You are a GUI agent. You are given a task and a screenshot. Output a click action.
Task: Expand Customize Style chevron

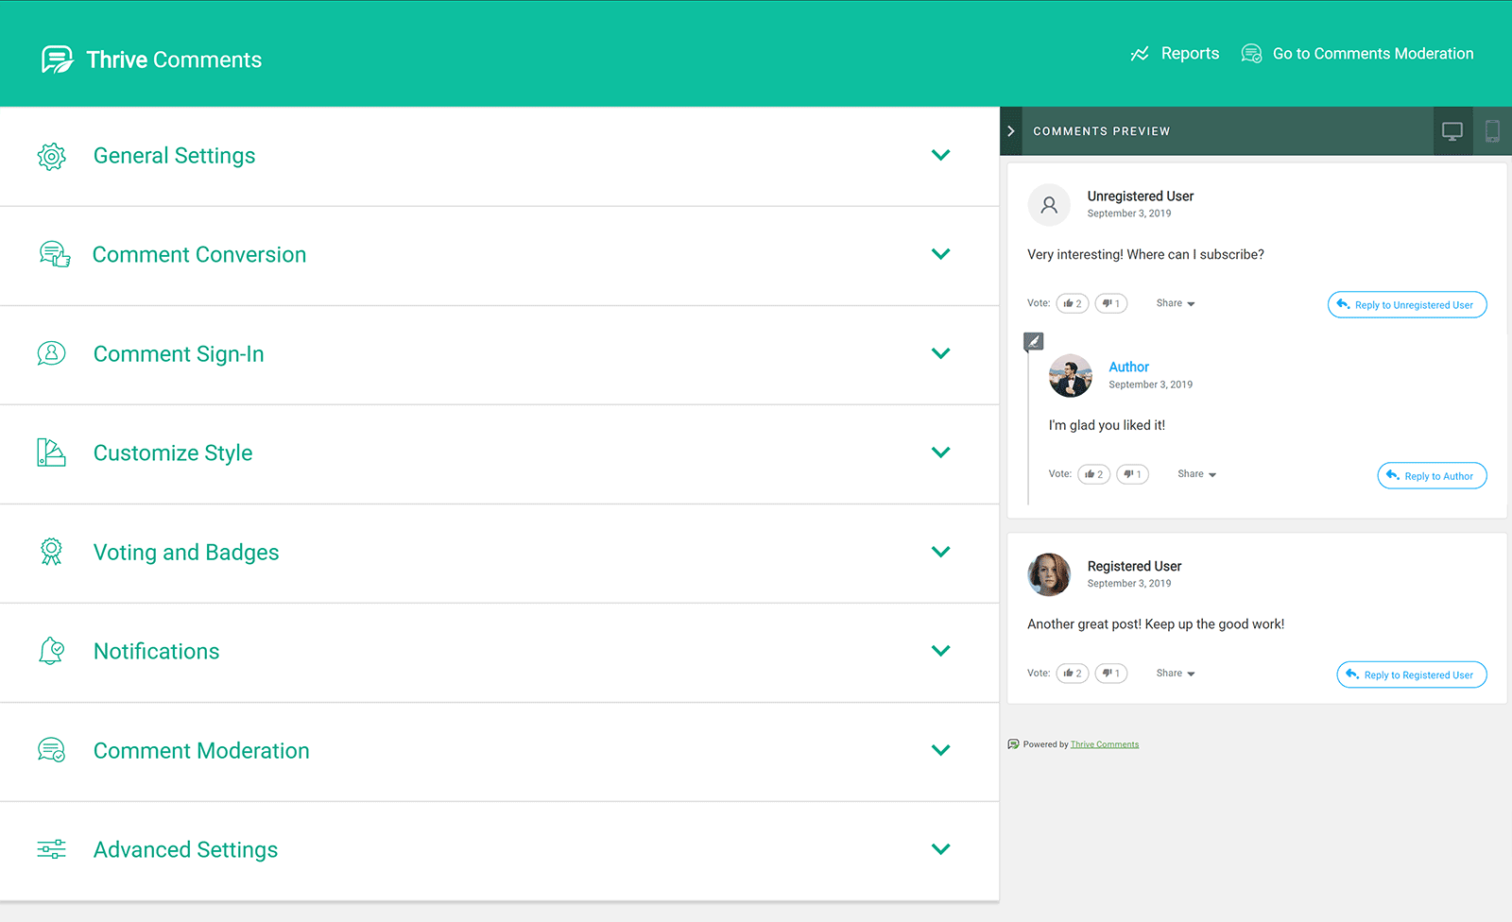(940, 452)
